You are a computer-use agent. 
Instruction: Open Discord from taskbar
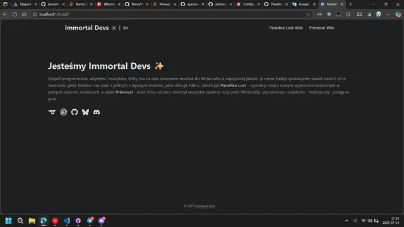coord(102,221)
